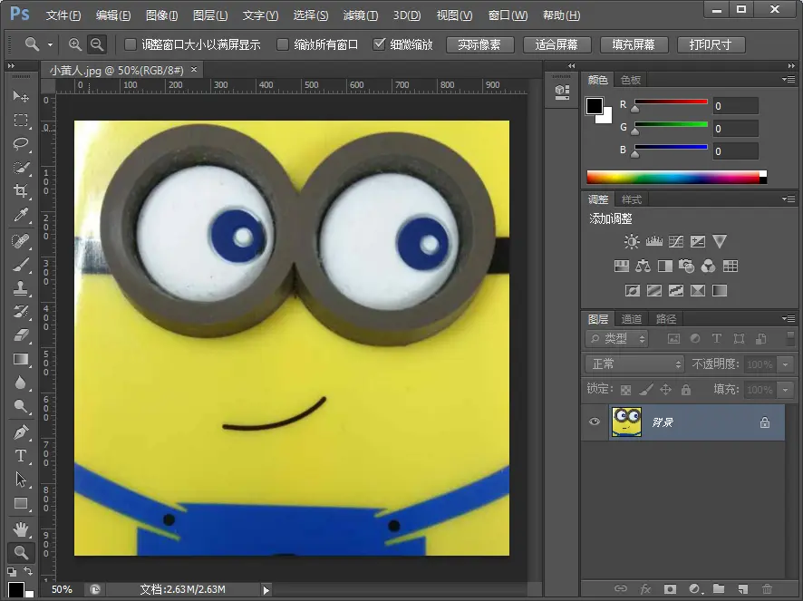
Task: Select the Crop tool
Action: click(x=21, y=191)
